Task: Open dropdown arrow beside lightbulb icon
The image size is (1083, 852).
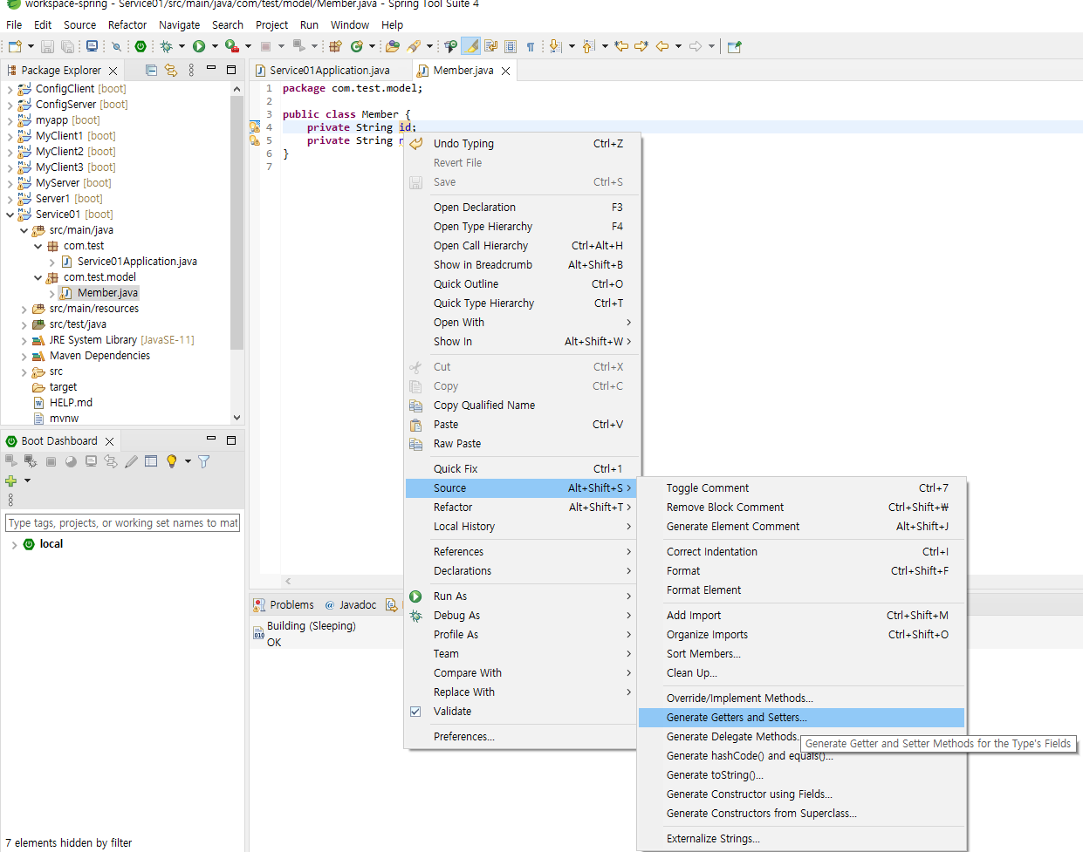Action: click(188, 461)
